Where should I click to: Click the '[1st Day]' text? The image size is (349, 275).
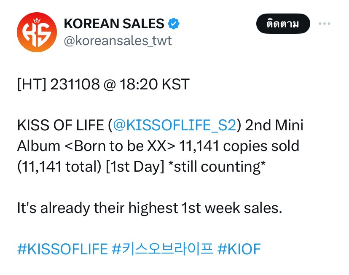tap(135, 167)
